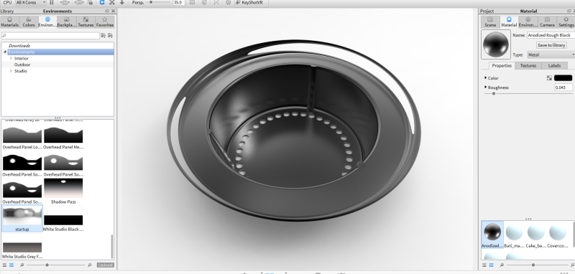Image resolution: width=575 pixels, height=274 pixels.
Task: Expand the Roughness property
Action: click(486, 88)
